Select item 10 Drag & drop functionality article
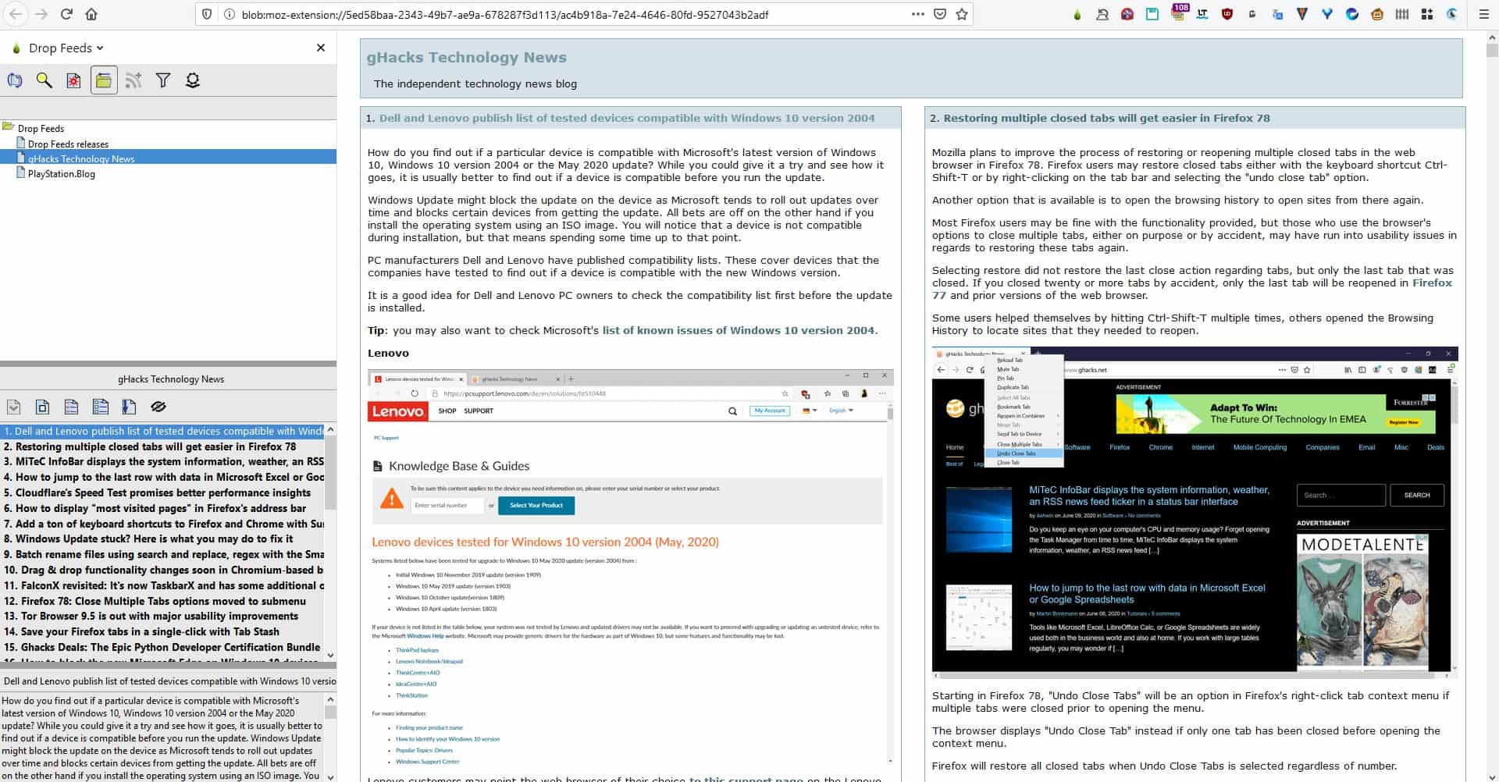 click(162, 570)
